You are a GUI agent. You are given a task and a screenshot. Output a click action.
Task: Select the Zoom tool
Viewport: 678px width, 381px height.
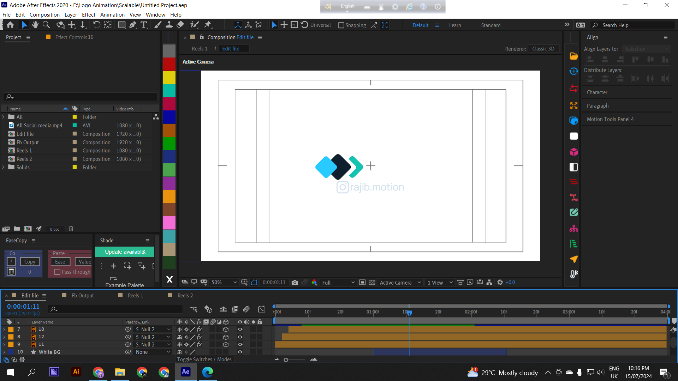46,25
